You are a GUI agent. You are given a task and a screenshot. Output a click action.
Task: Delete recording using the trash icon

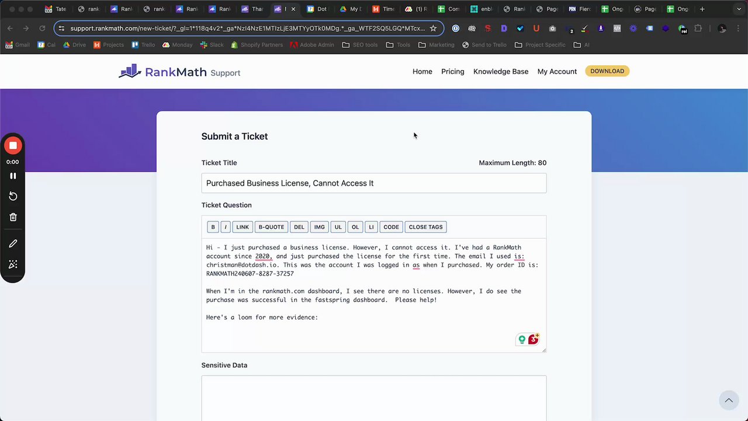pos(13,217)
